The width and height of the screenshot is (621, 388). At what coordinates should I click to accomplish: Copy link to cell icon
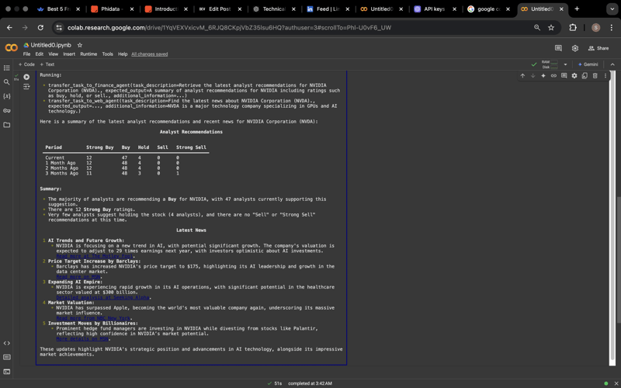[x=553, y=76]
